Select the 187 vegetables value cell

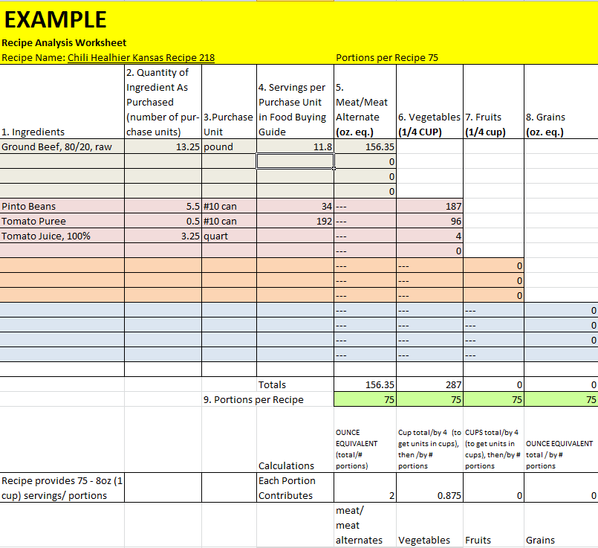[x=429, y=206]
